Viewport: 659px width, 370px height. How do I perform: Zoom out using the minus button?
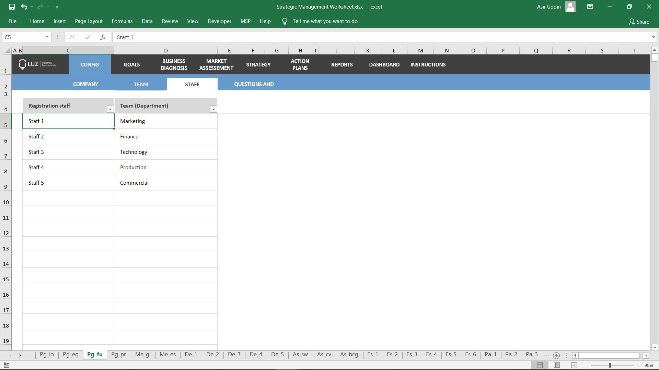pyautogui.click(x=587, y=365)
